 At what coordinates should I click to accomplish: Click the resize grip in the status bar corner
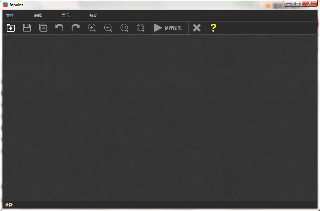315,206
